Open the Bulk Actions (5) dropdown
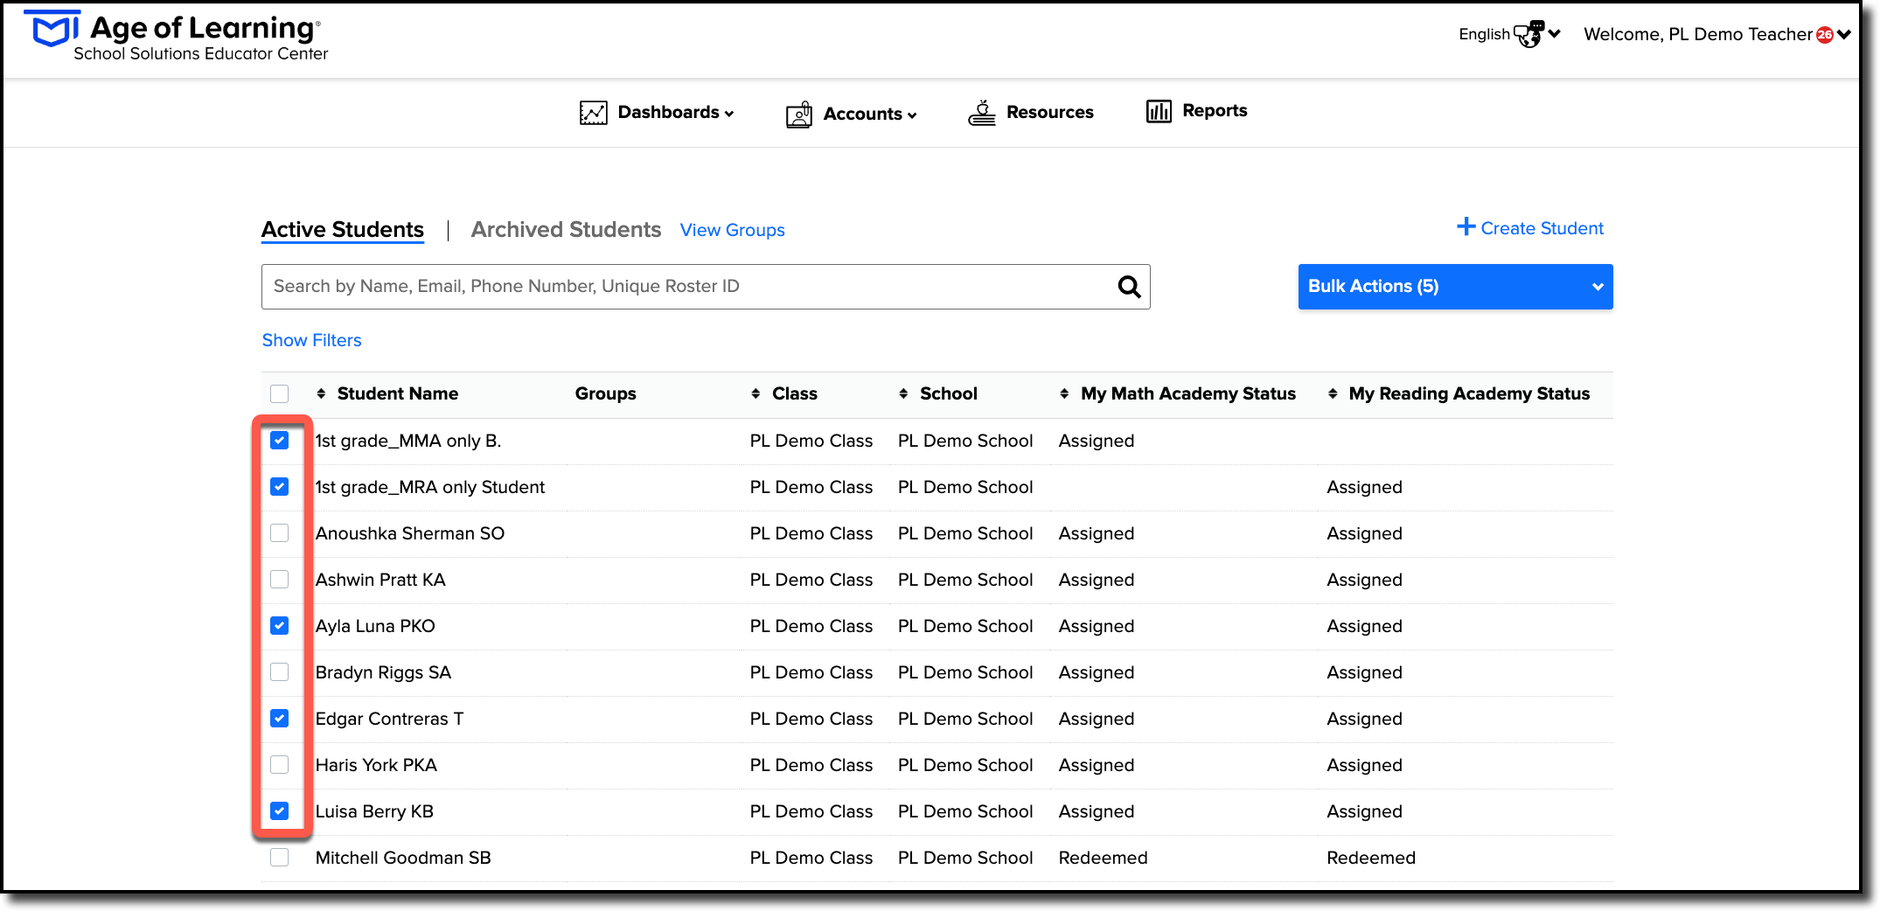The height and width of the screenshot is (911, 1880). tap(1455, 287)
